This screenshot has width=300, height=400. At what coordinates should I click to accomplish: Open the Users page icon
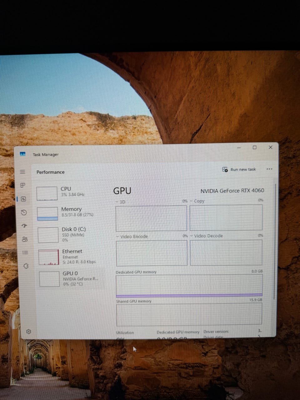[x=25, y=239]
